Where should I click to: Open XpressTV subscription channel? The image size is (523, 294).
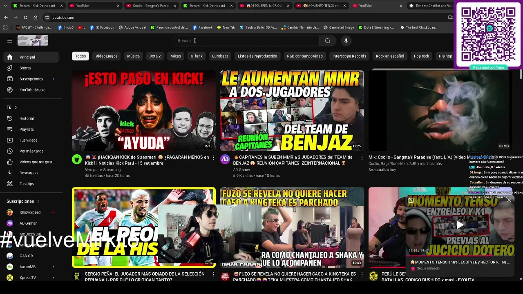click(27, 278)
